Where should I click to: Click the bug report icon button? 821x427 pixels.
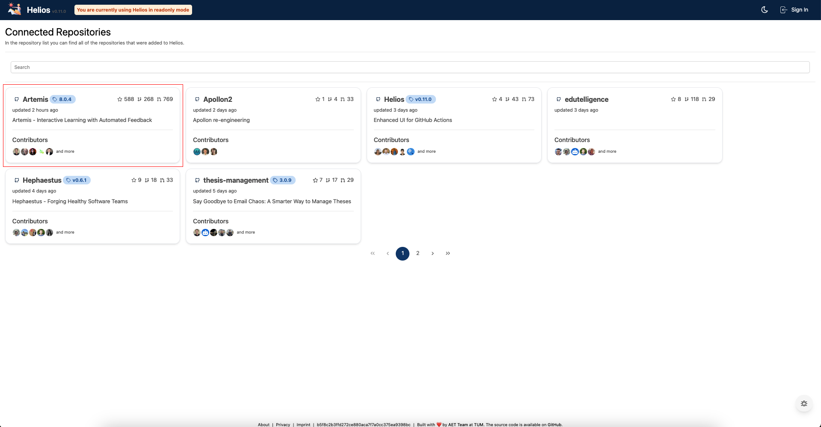[804, 403]
